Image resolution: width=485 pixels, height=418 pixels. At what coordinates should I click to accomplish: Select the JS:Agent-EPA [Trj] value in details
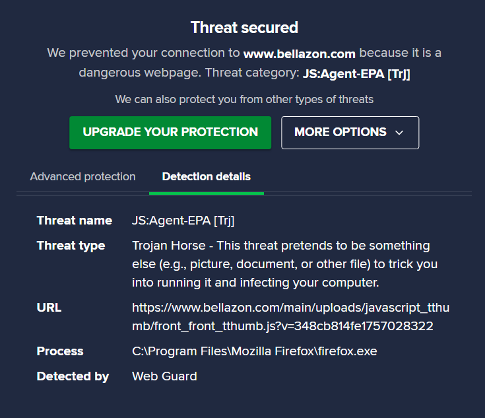183,221
